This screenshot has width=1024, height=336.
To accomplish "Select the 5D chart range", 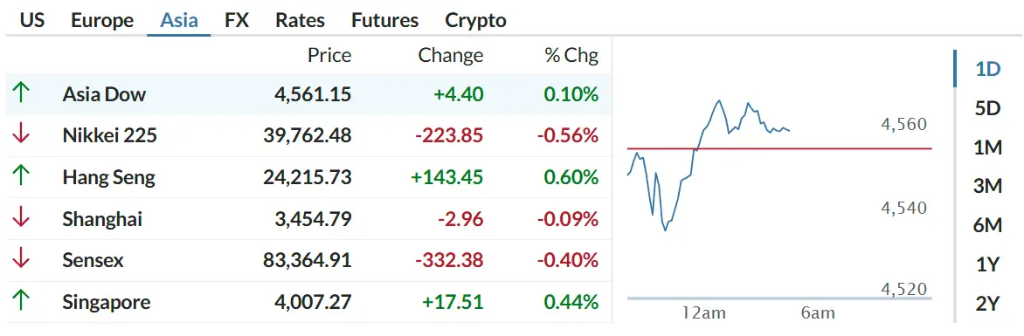I will click(x=987, y=107).
